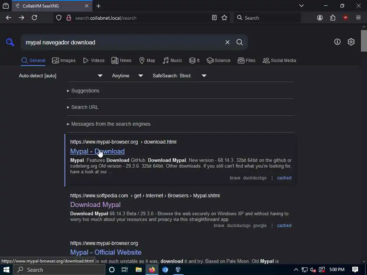Clear the search query with the X icon

[227, 42]
